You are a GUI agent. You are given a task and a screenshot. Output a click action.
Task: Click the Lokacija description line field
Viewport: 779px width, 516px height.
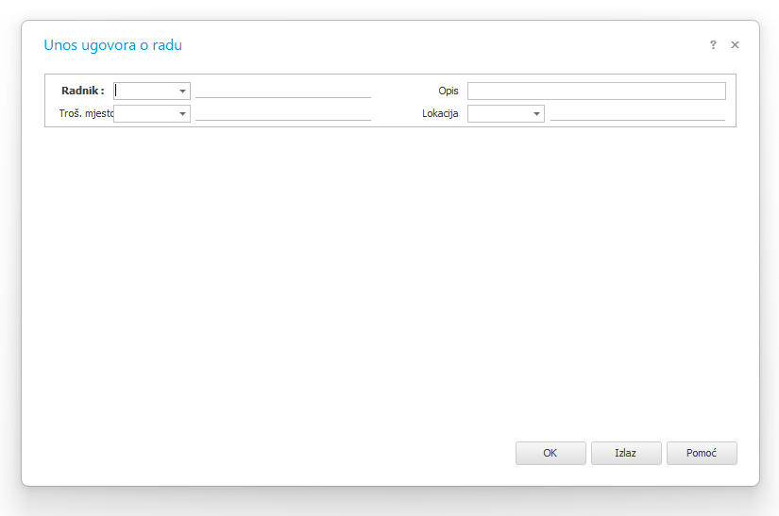coord(637,114)
